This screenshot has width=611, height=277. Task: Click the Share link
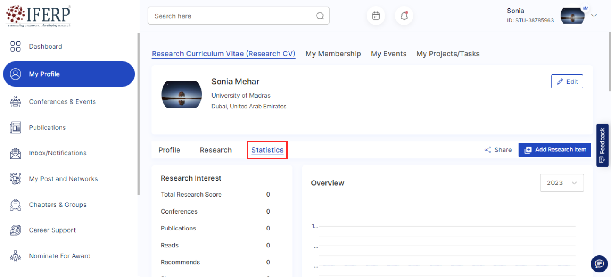(498, 150)
